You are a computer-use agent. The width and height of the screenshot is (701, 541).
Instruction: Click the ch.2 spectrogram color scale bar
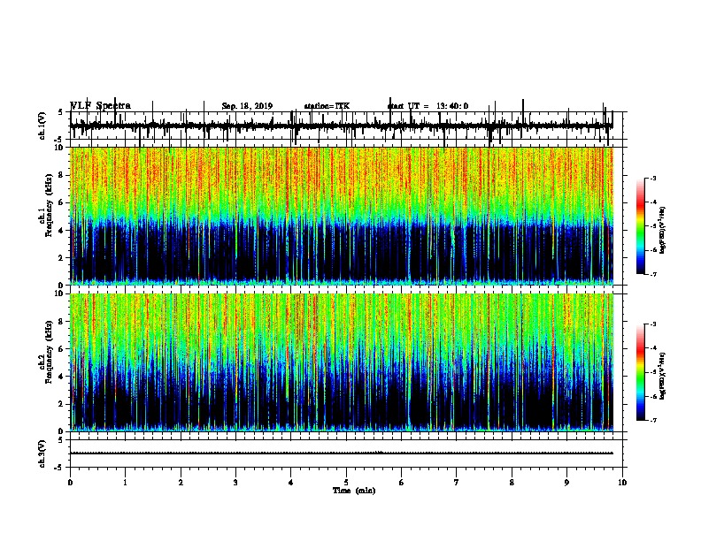click(641, 372)
